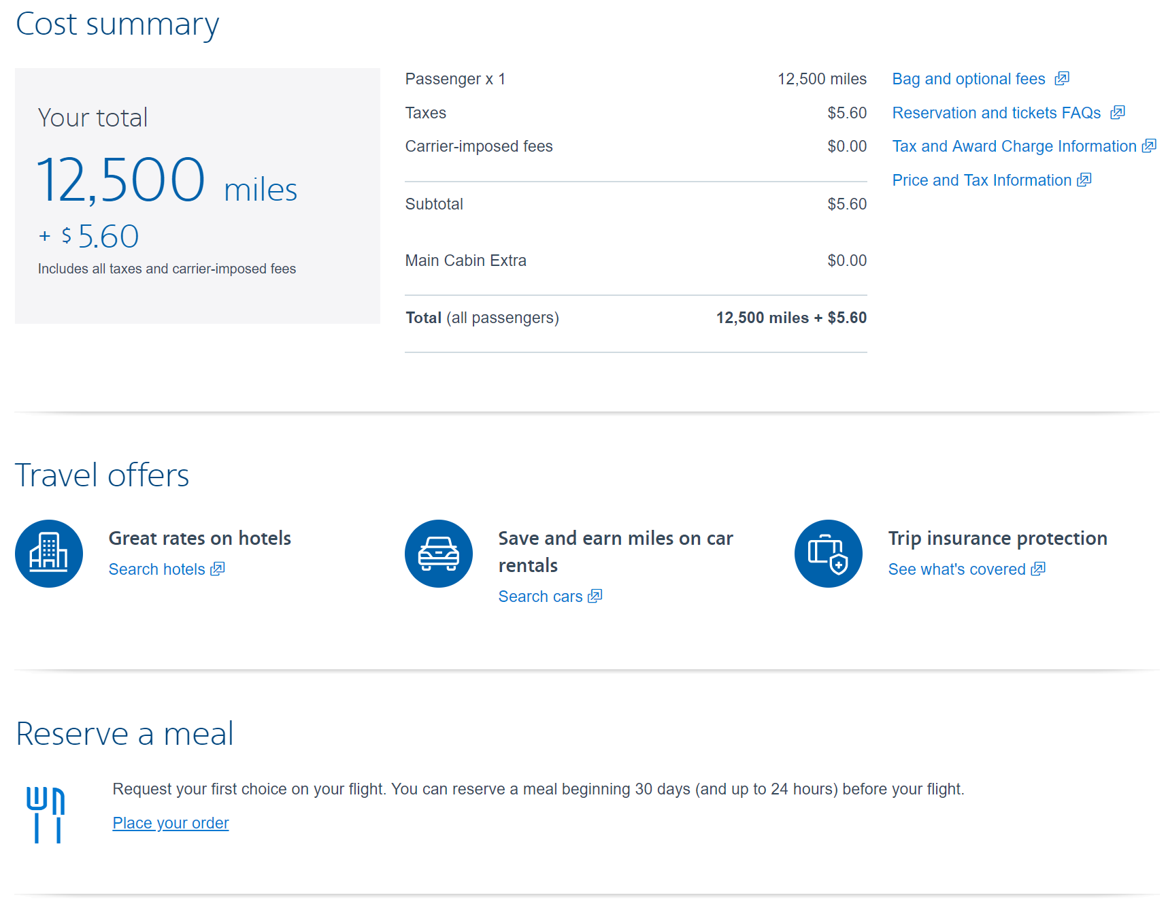This screenshot has width=1166, height=906.
Task: Click external-link icon next to Price and Tax Information
Action: (1084, 180)
